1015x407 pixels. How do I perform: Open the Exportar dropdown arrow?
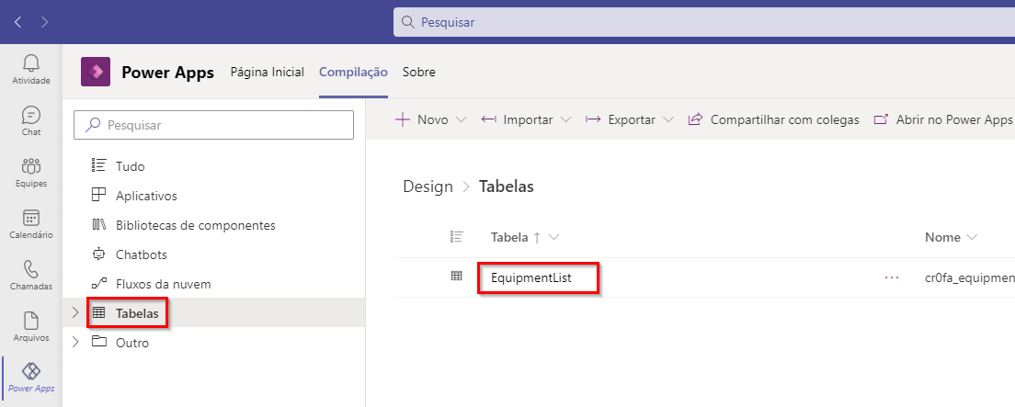pos(668,119)
